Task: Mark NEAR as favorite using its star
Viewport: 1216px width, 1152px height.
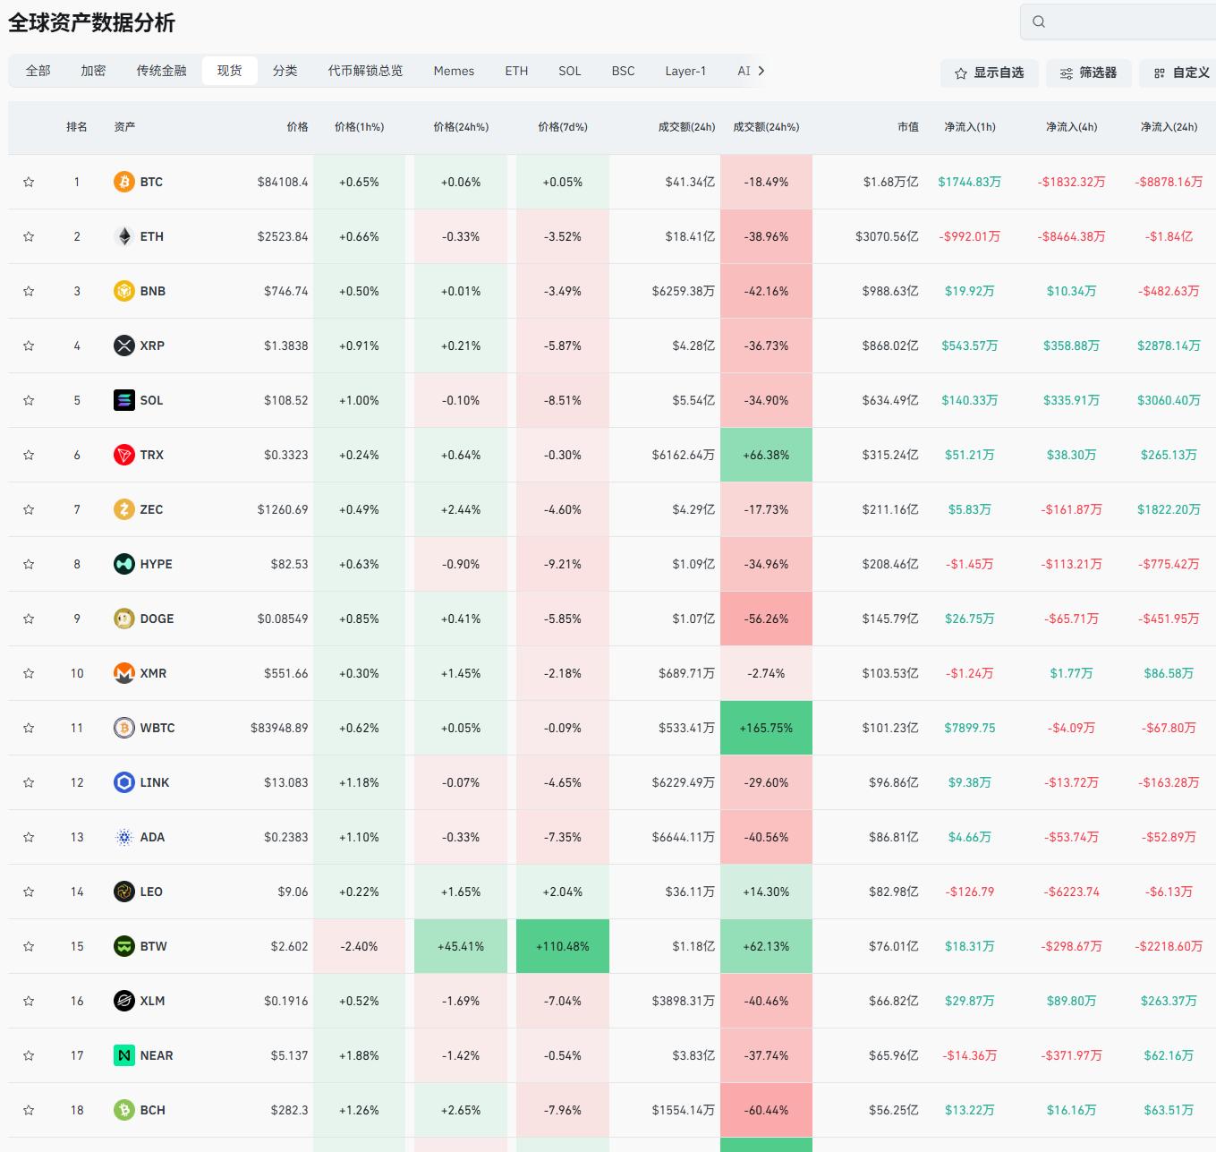Action: click(29, 1055)
